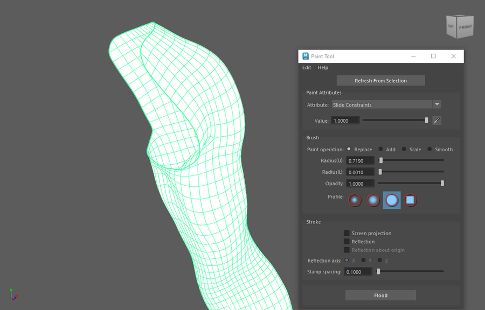Click the eyedropper pick value icon
Screen dimensions: 485x310
(x=437, y=121)
